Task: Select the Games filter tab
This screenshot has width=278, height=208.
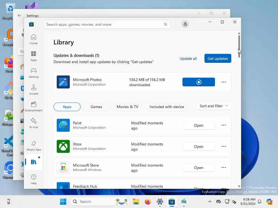Action: (x=96, y=107)
